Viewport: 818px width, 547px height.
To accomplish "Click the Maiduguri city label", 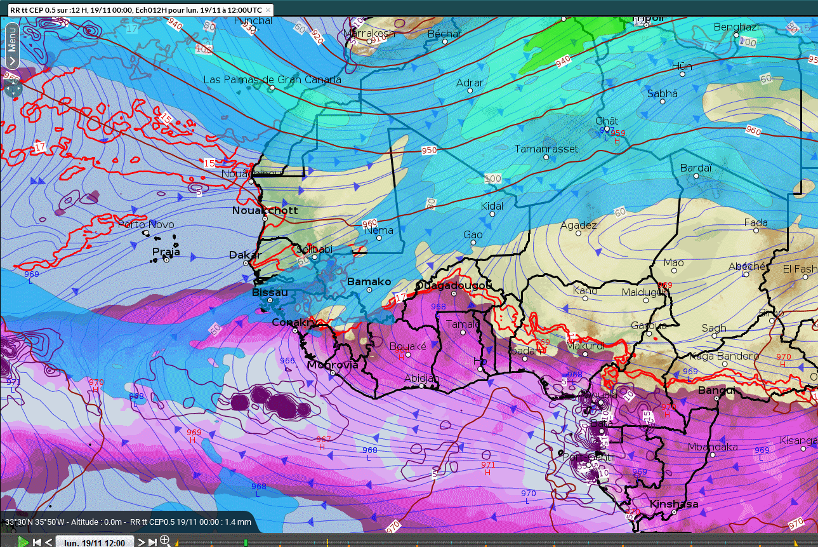I will pyautogui.click(x=646, y=292).
